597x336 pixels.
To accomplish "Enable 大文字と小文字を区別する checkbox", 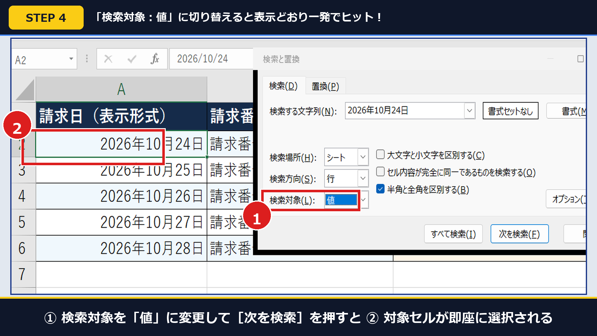I will coord(380,154).
